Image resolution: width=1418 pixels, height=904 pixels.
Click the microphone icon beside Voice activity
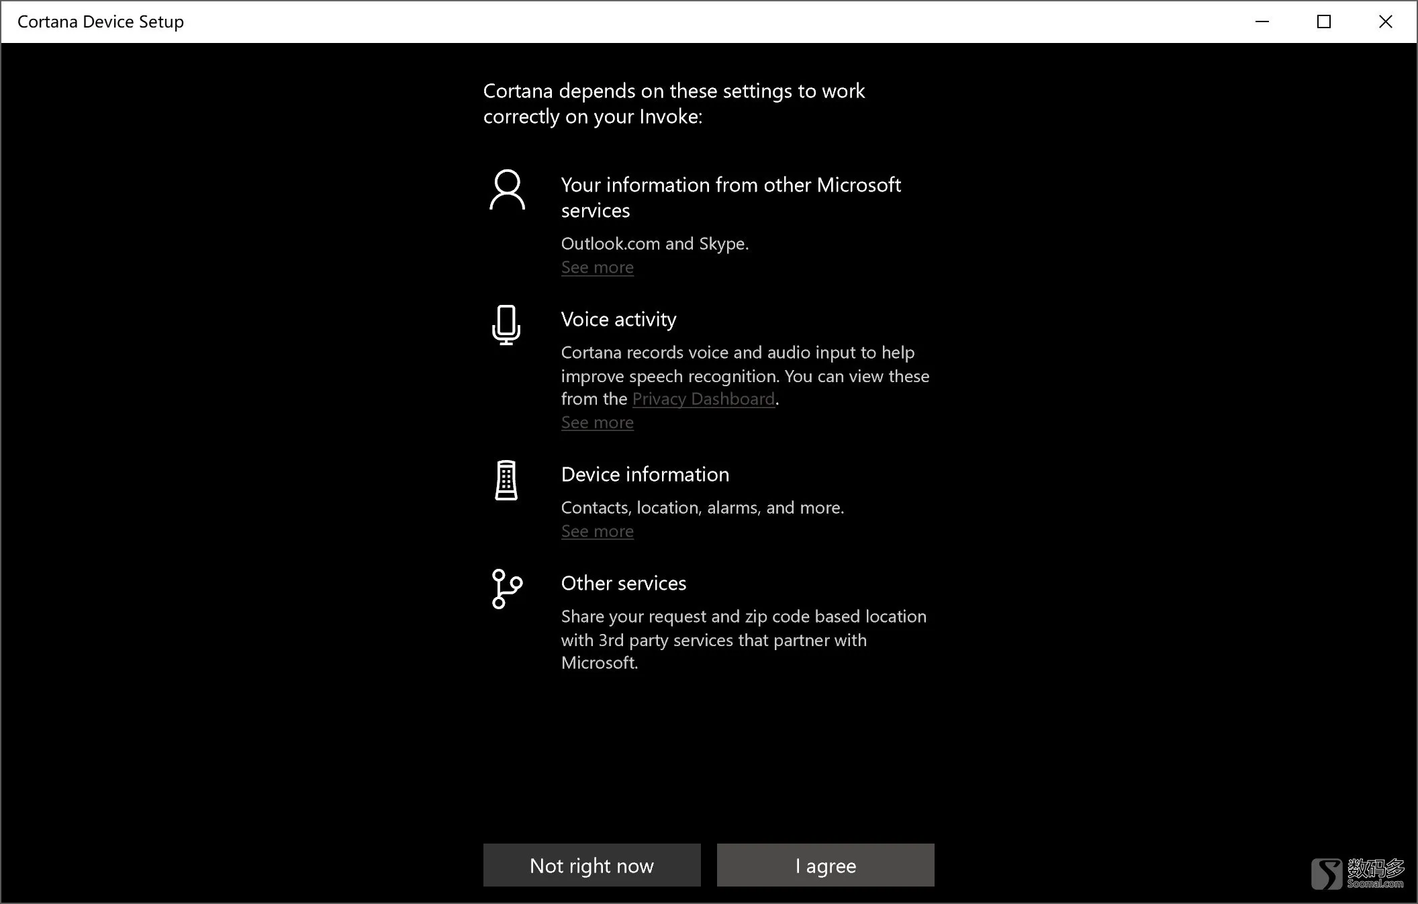[506, 325]
